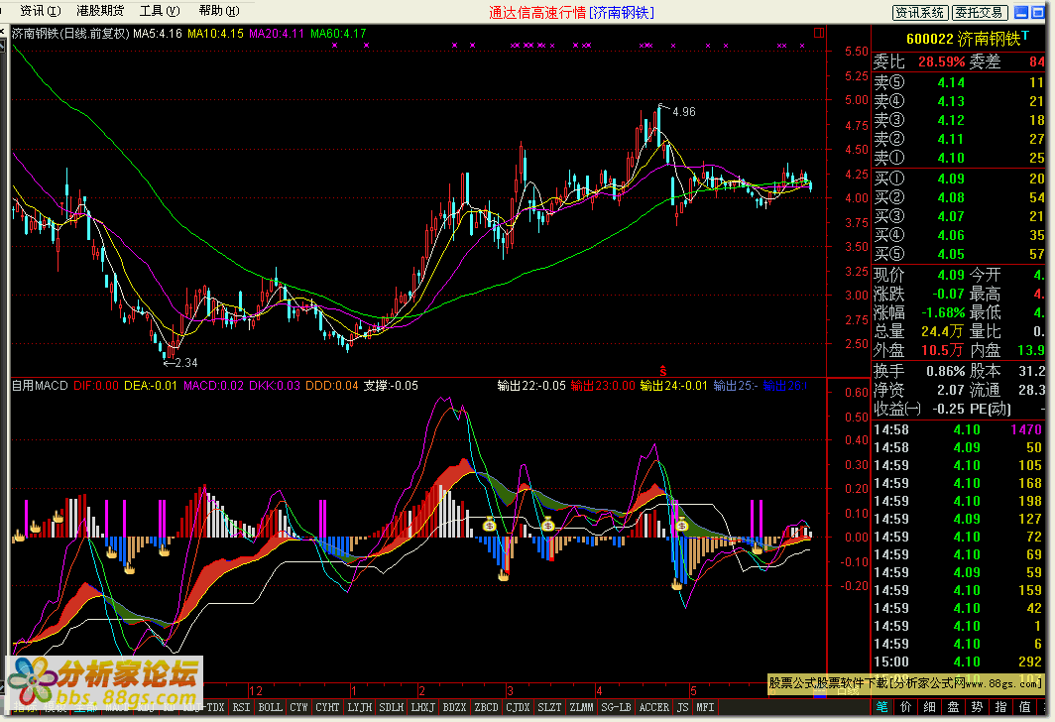Switch to the 细 detail tab
The height and width of the screenshot is (722, 1055).
coord(929,707)
